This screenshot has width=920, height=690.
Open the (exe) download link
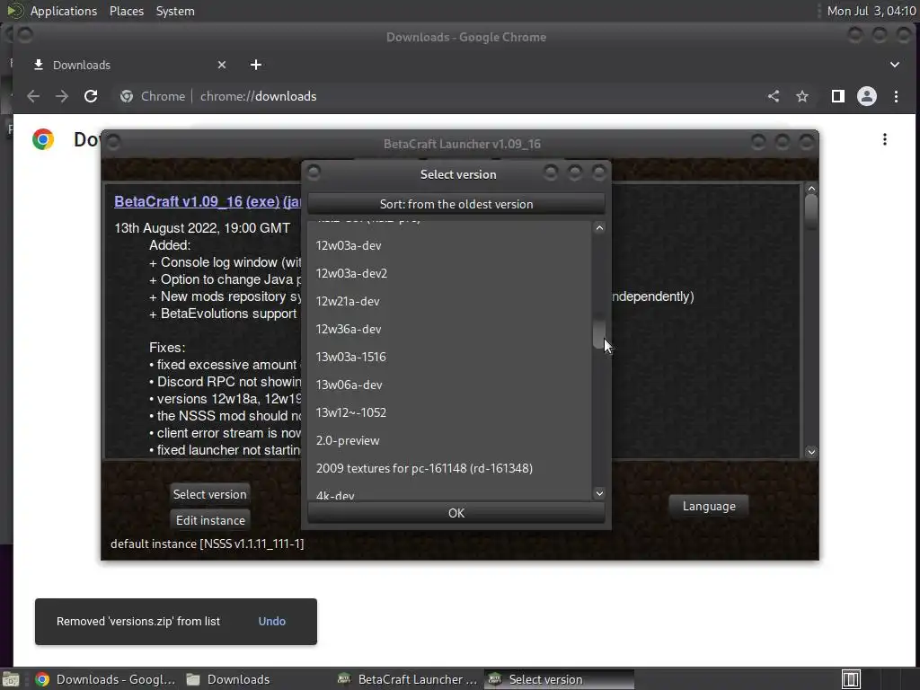pyautogui.click(x=262, y=201)
